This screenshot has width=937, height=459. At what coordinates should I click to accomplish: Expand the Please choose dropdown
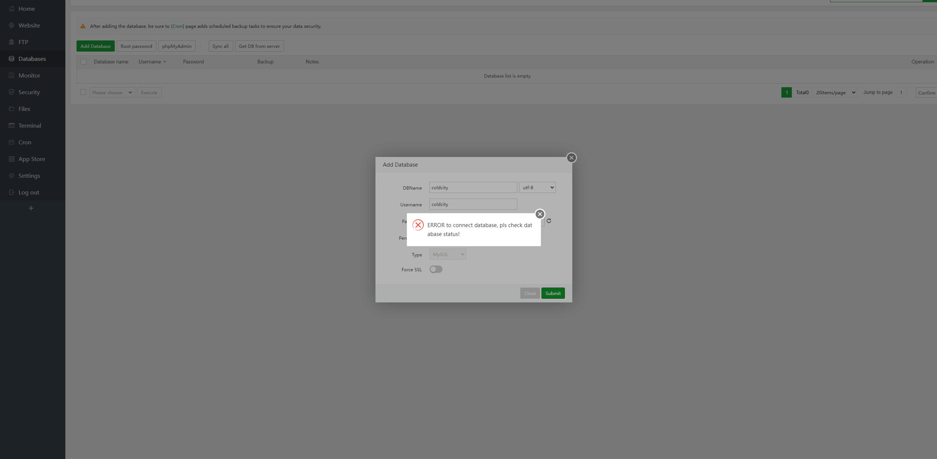coord(112,92)
